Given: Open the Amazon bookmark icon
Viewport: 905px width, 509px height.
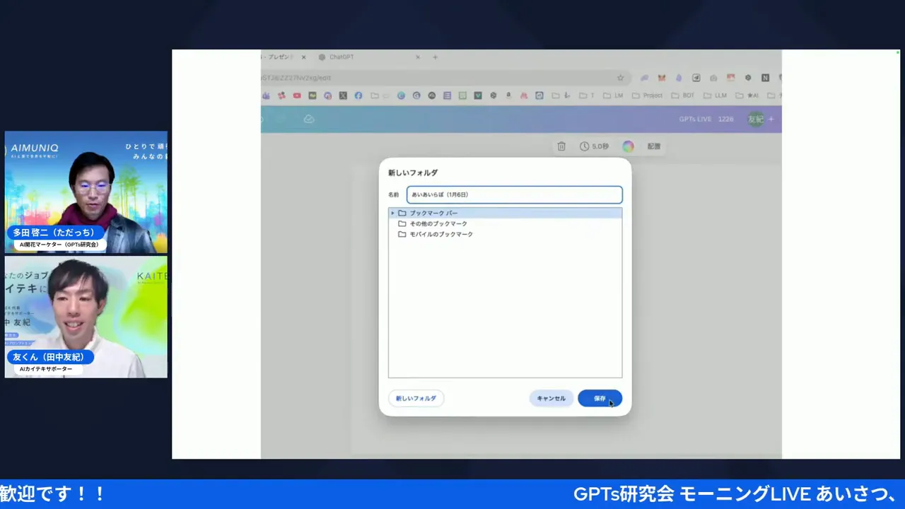Looking at the screenshot, I should click(507, 95).
